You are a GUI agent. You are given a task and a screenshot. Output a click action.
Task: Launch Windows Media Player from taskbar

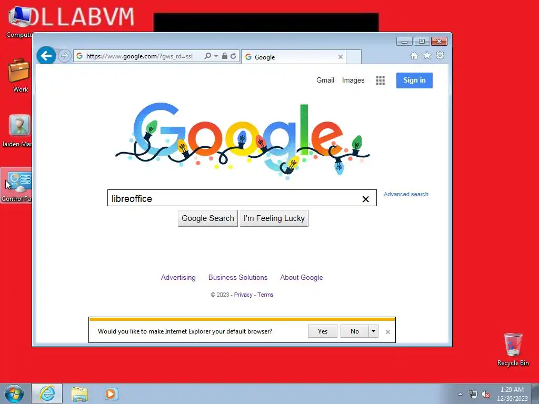tap(111, 393)
